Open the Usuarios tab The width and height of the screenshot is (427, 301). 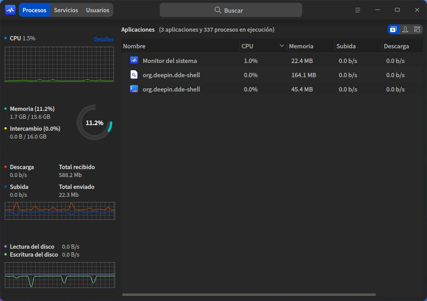pos(98,10)
